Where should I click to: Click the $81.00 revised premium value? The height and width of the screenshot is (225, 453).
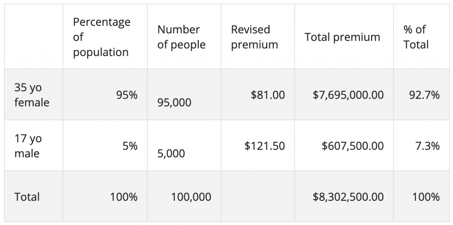point(268,95)
